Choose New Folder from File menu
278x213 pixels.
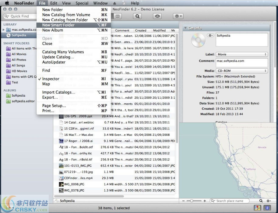coord(74,10)
